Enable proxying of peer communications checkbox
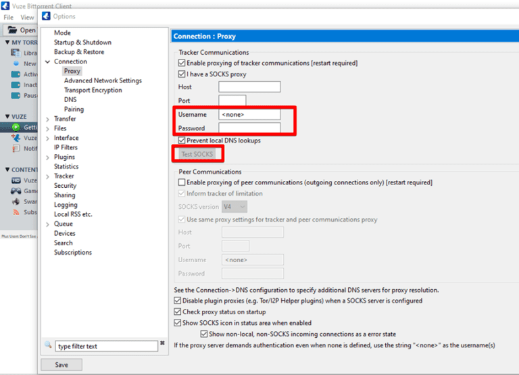This screenshot has height=375, width=519. (181, 182)
